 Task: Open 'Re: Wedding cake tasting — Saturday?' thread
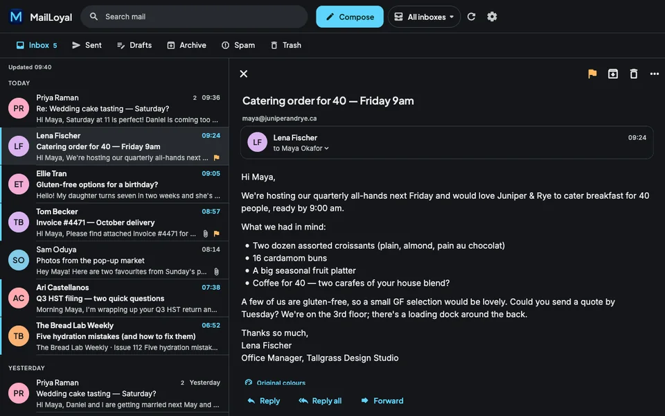(114, 108)
